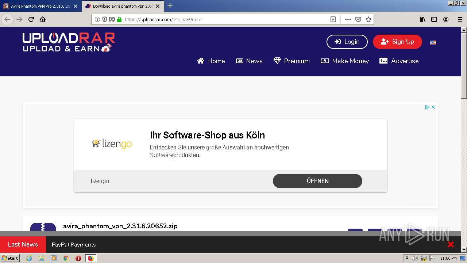The image size is (467, 263).
Task: Go back to the previous page
Action: pos(7,19)
